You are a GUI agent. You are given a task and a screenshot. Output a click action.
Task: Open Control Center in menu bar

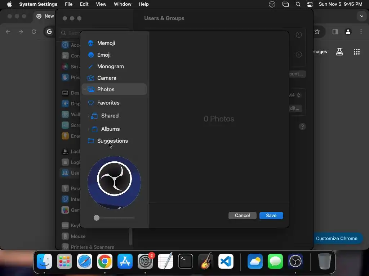coord(310,4)
